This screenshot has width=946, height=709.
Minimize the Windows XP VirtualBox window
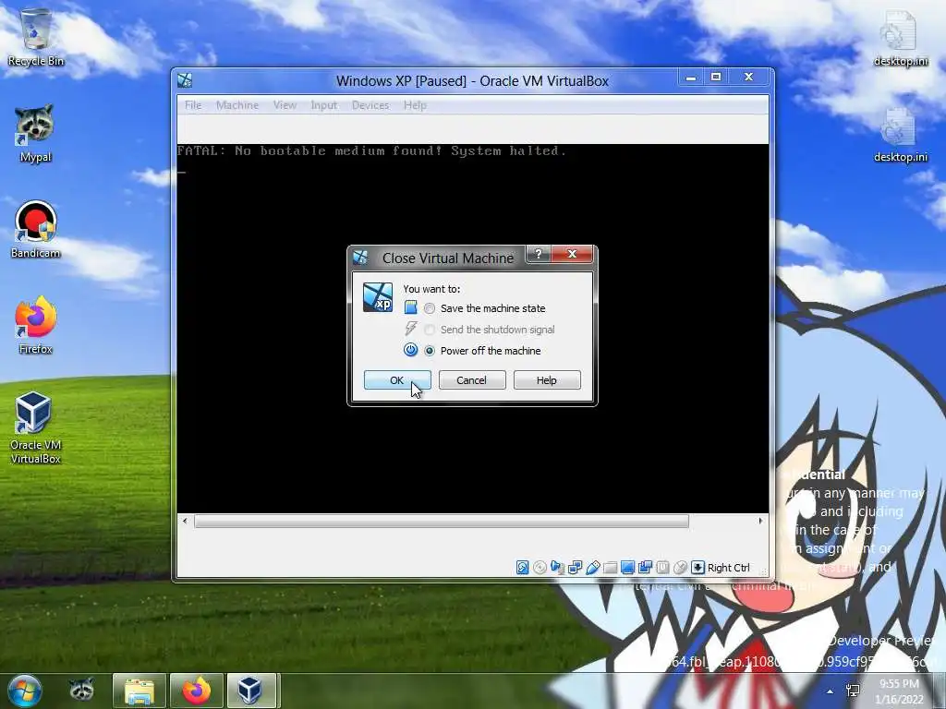(x=691, y=78)
